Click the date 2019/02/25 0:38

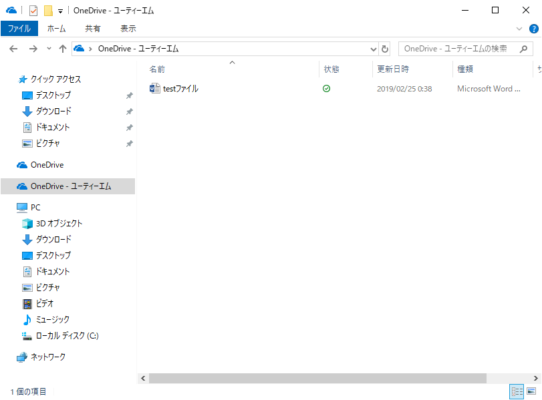tap(404, 89)
